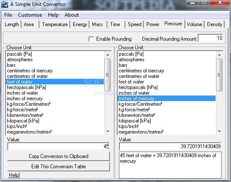Switch to the Length tab
Viewport: 231px width, 182px height.
pyautogui.click(x=12, y=24)
